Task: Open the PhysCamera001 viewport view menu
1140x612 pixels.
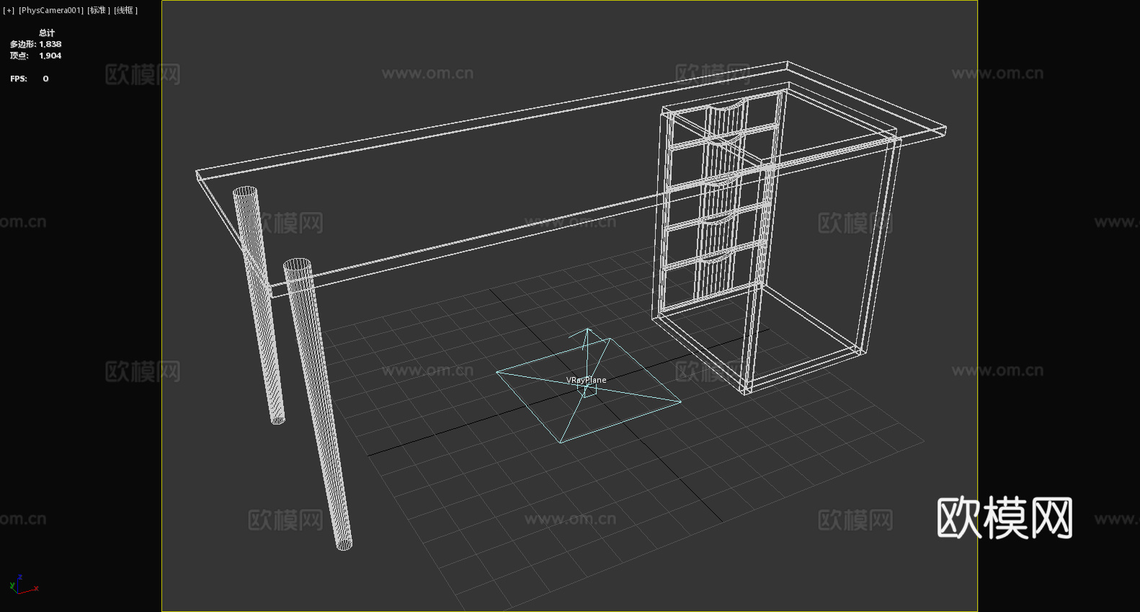Action: click(x=51, y=10)
